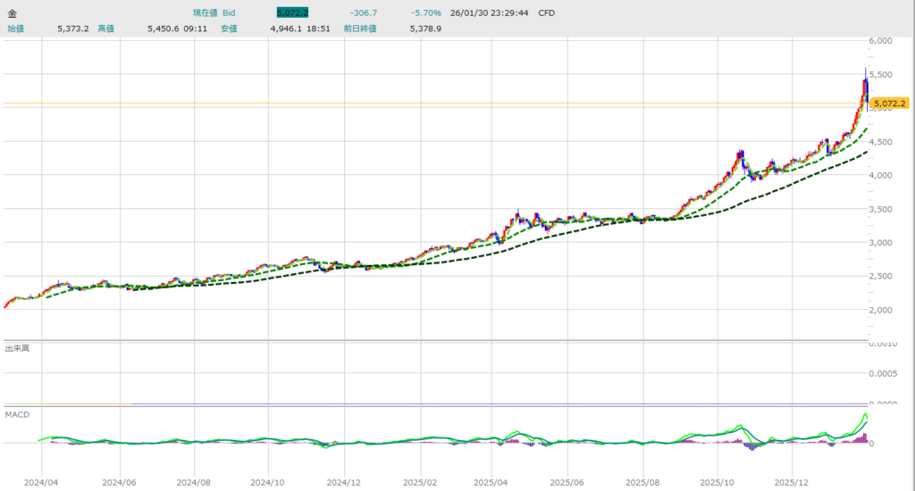Click the 出来高 panel label
The width and height of the screenshot is (915, 491).
(x=18, y=347)
